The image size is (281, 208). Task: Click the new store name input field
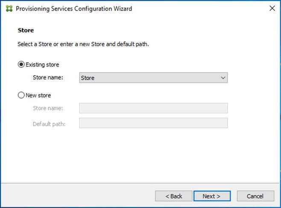tap(153, 108)
